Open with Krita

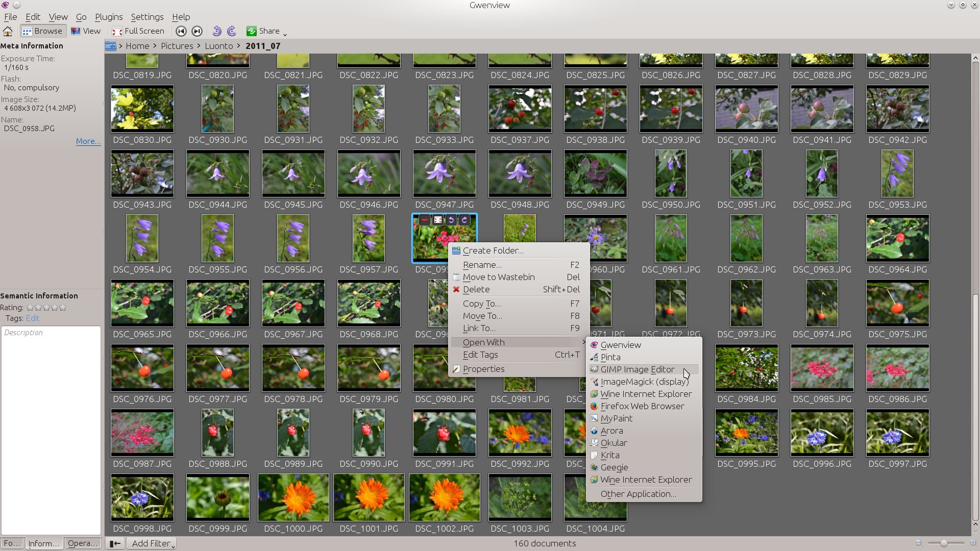click(644, 455)
